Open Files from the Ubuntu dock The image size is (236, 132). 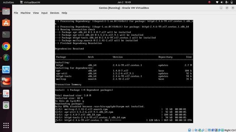(6, 11)
